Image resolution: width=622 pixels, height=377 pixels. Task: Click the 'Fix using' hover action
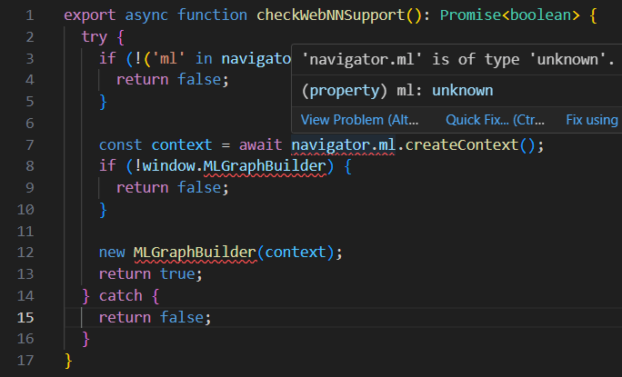[592, 120]
